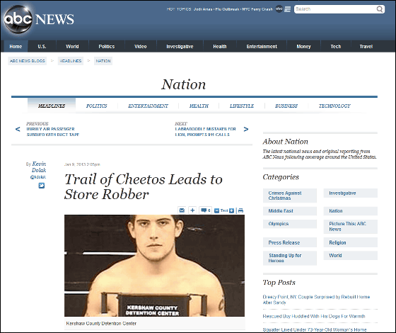Go to next article right arrow

click(246, 129)
